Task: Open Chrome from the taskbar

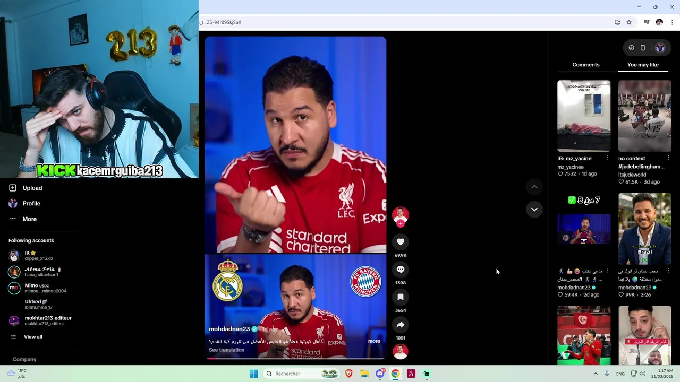Action: pos(395,374)
